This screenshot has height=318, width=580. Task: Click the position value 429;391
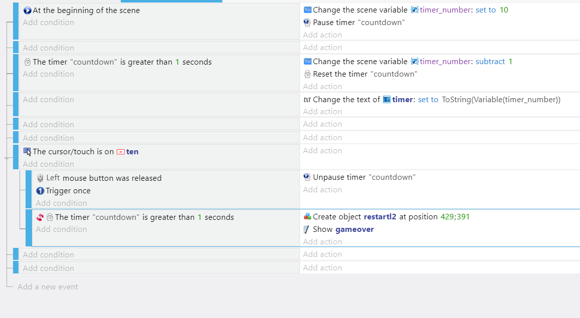tap(456, 216)
